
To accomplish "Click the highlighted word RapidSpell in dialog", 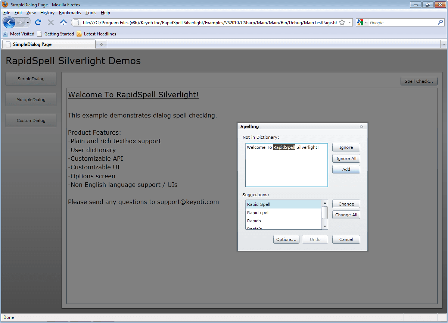I will 284,147.
